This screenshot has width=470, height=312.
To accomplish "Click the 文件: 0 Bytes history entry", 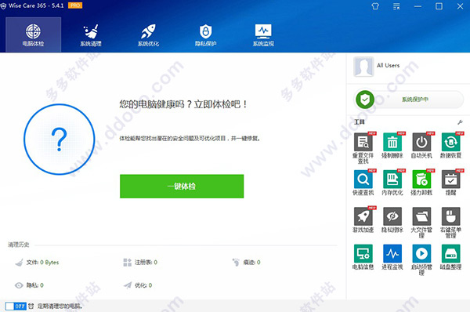I will tap(37, 263).
